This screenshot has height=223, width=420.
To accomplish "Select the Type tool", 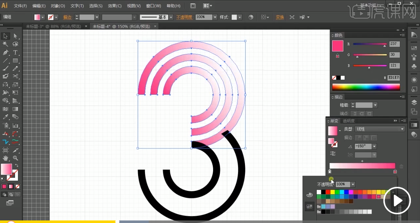I will coord(15,53).
